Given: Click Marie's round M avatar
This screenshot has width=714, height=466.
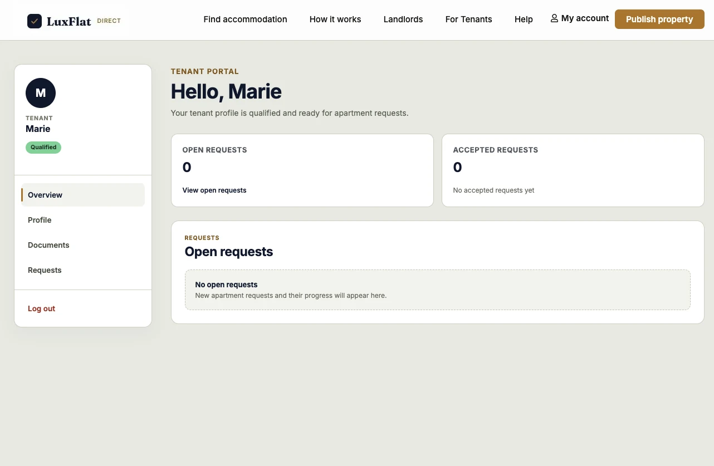Looking at the screenshot, I should [x=41, y=93].
